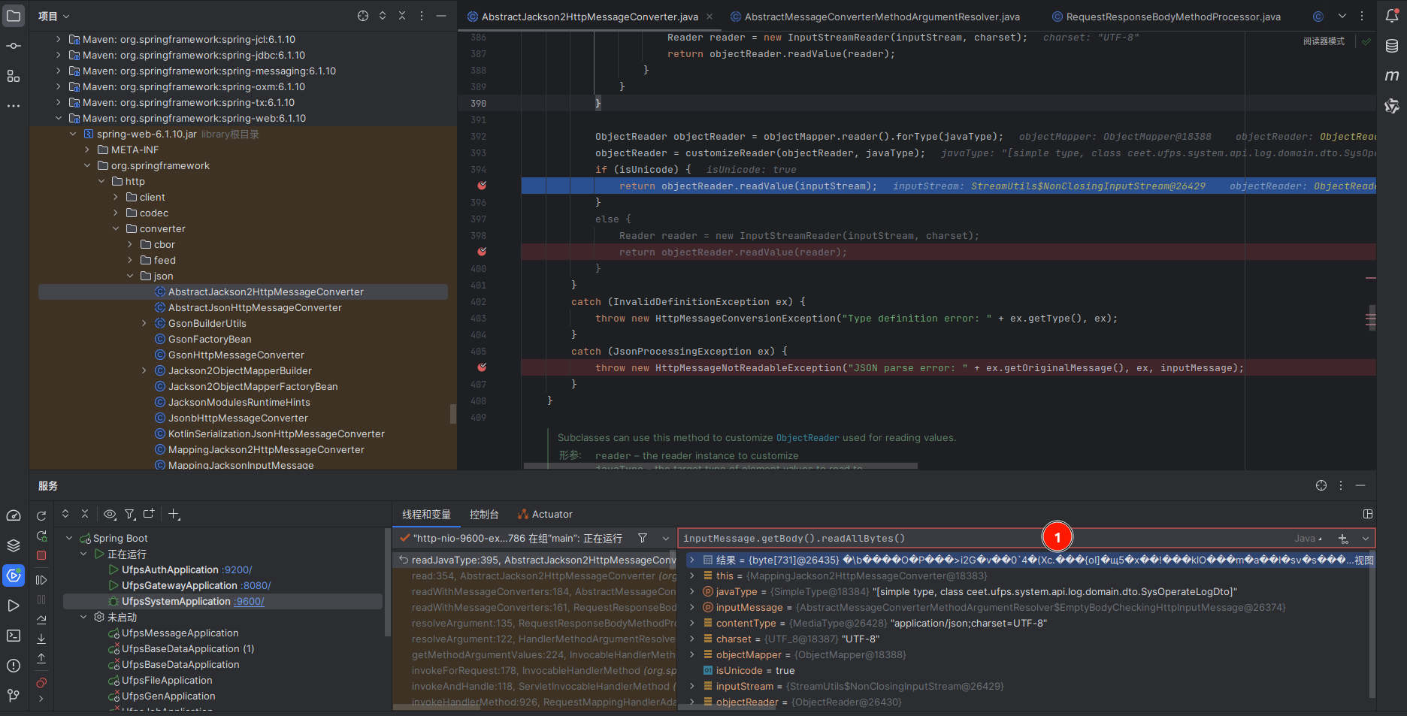Switch to the Actuator tab
Screen dimensions: 1407x716
(545, 514)
